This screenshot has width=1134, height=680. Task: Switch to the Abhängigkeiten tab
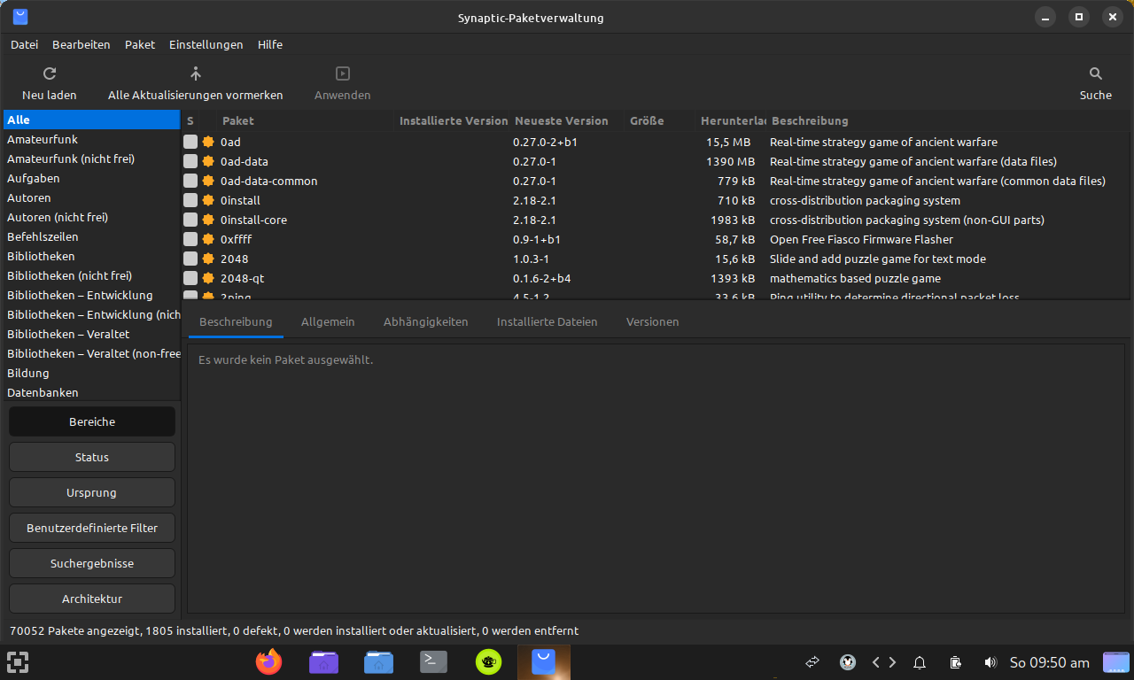(x=425, y=321)
